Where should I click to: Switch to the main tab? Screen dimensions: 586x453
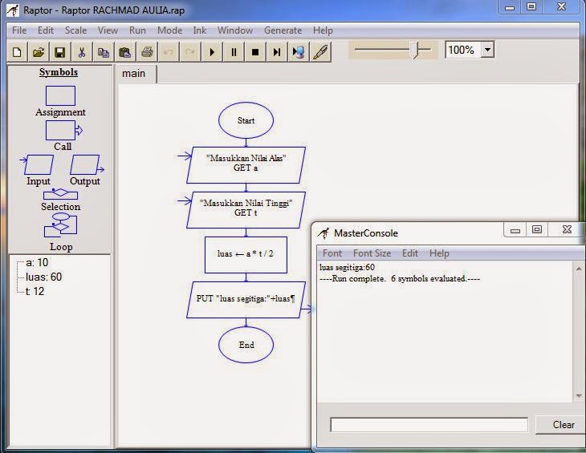click(134, 74)
